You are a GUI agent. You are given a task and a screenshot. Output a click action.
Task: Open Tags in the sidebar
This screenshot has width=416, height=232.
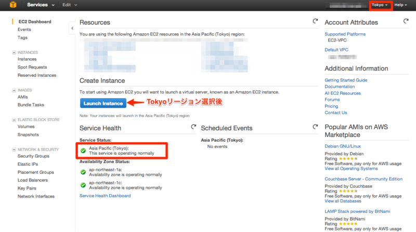(22, 37)
